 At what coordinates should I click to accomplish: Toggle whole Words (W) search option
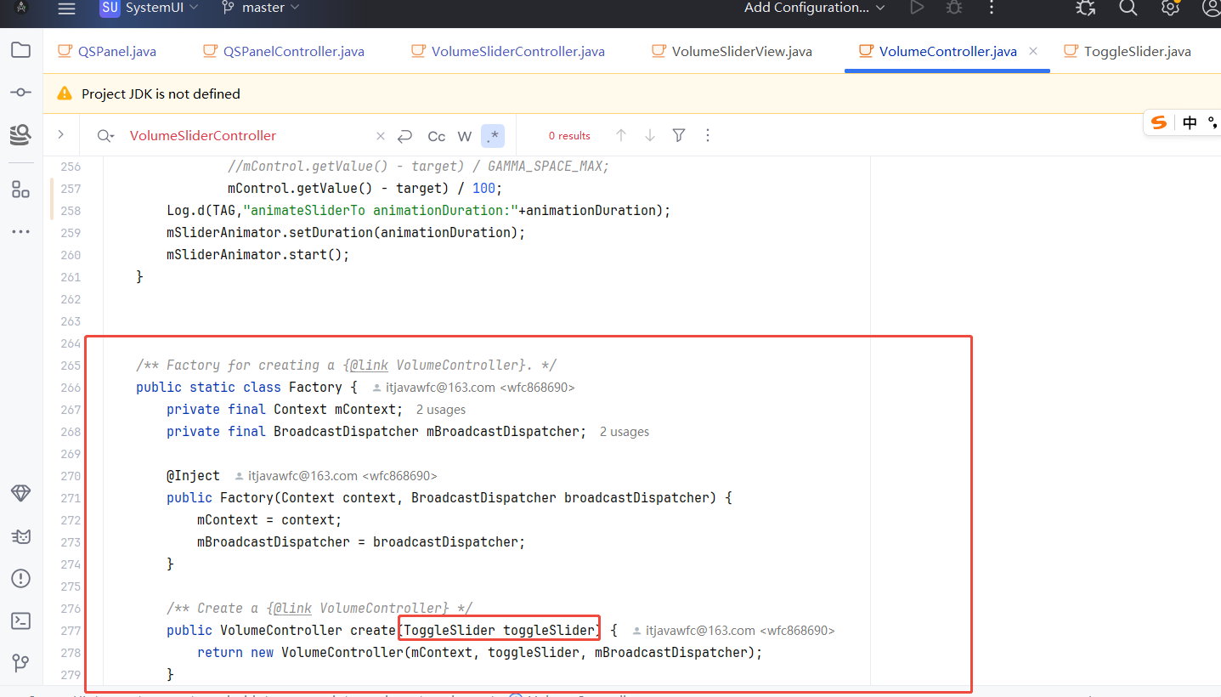coord(465,136)
